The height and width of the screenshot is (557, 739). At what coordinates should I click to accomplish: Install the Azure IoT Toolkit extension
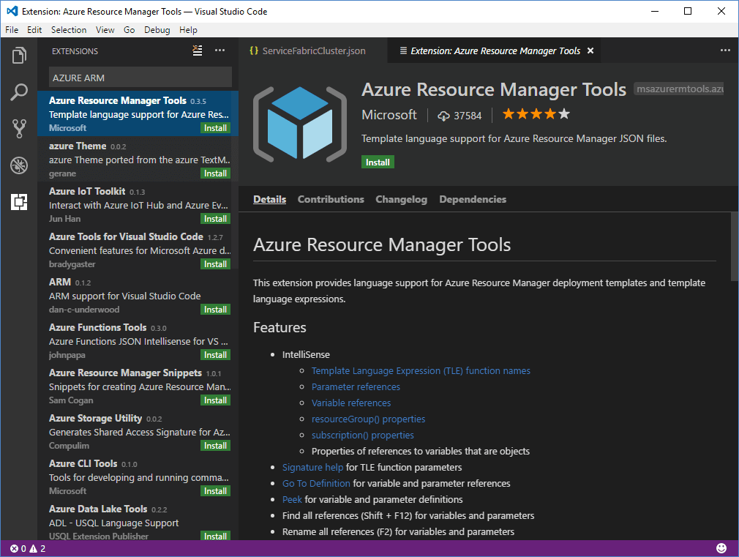click(215, 219)
